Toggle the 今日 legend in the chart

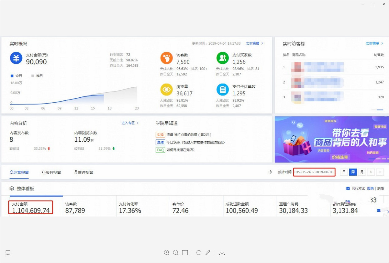click(x=15, y=75)
